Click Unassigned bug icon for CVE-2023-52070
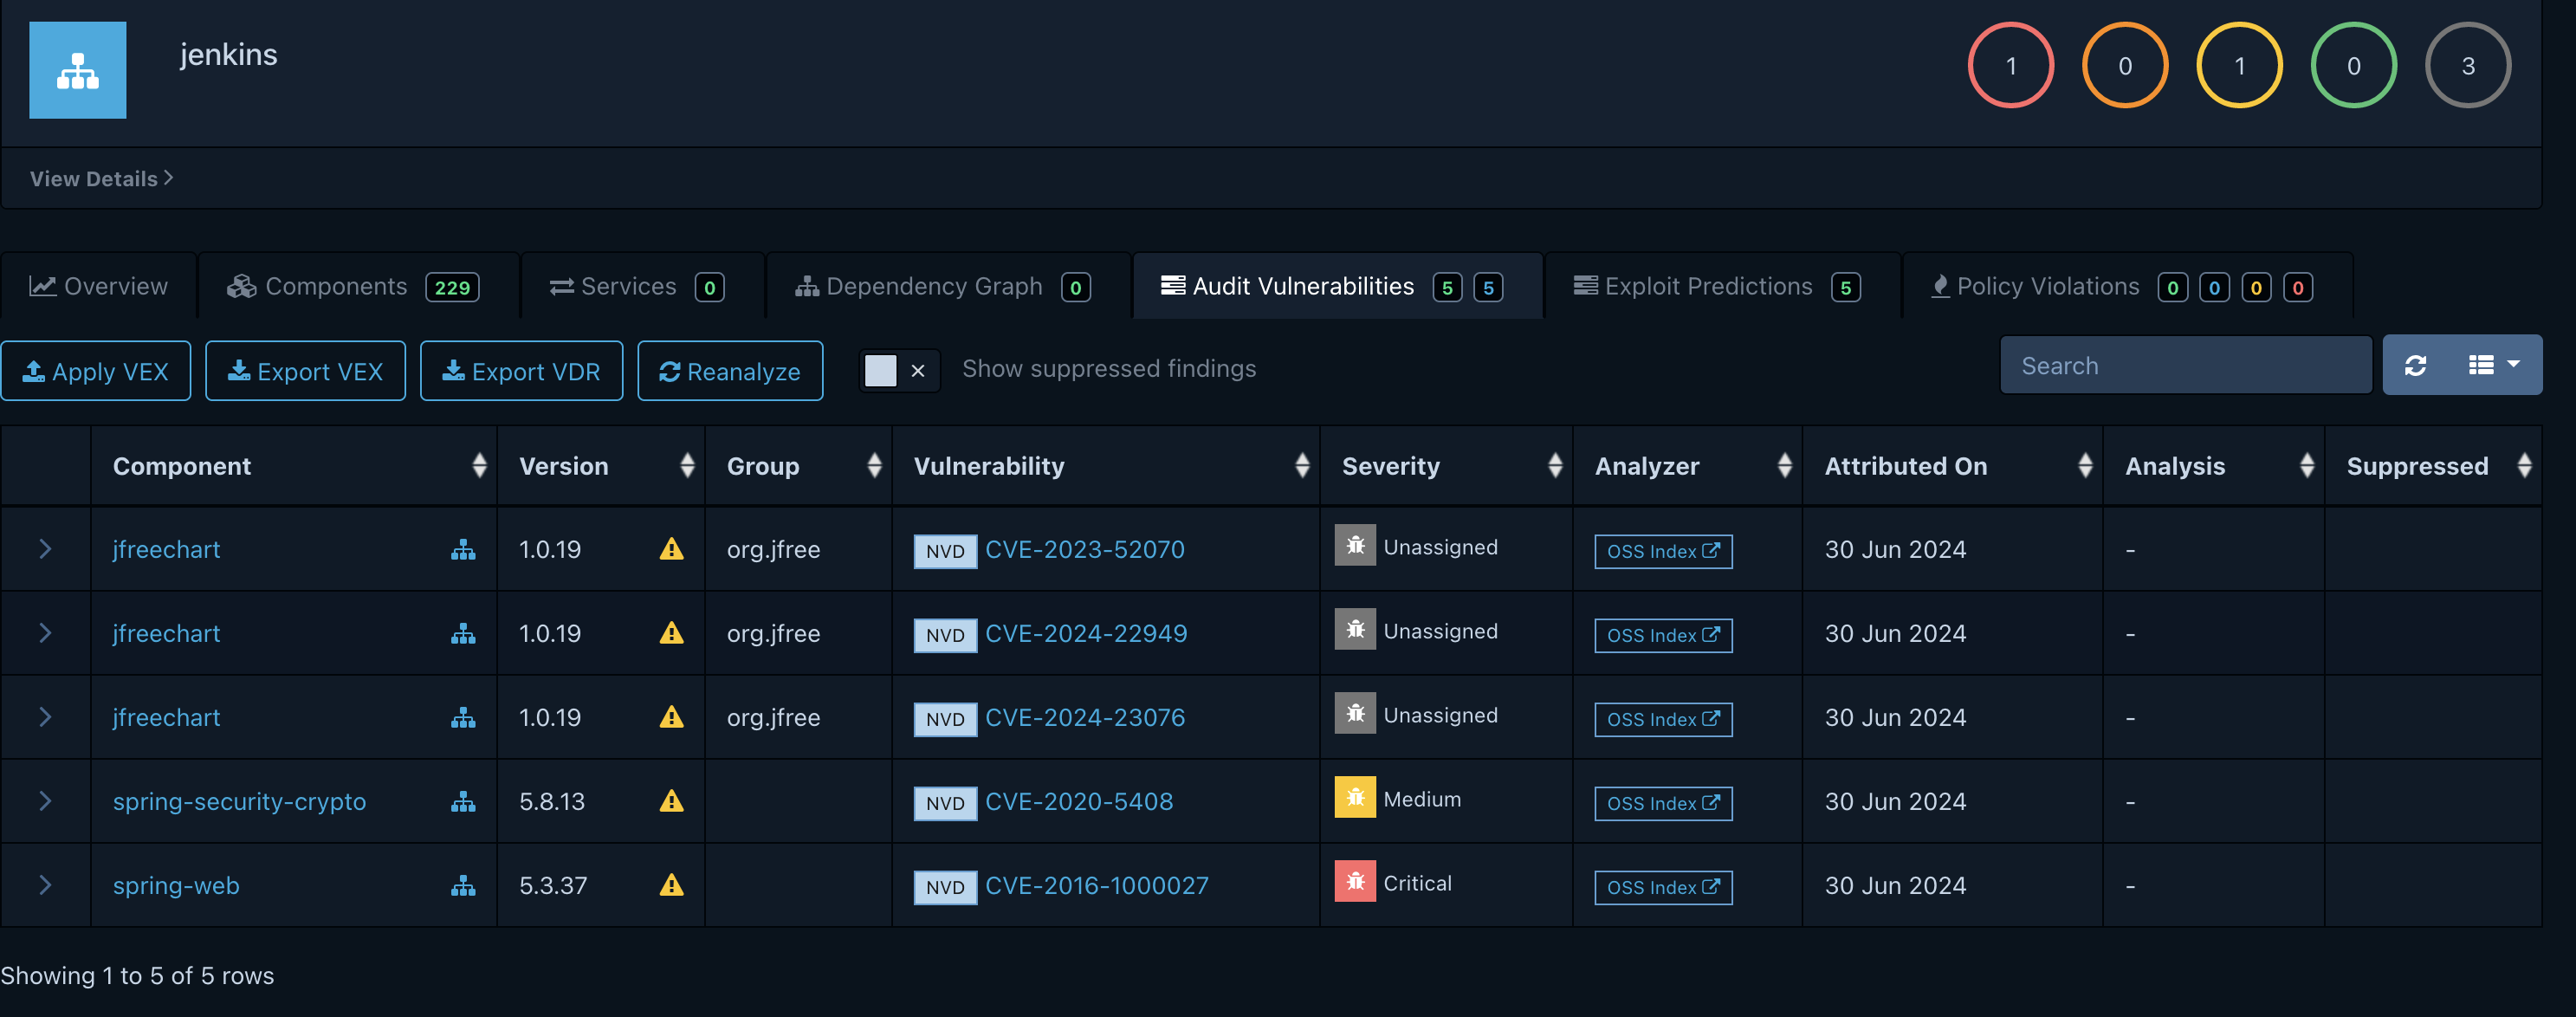Viewport: 2576px width, 1017px height. click(x=1355, y=545)
